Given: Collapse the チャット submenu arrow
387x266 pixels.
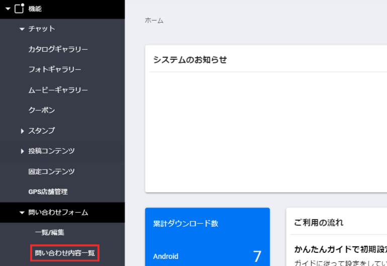Looking at the screenshot, I should pyautogui.click(x=22, y=29).
